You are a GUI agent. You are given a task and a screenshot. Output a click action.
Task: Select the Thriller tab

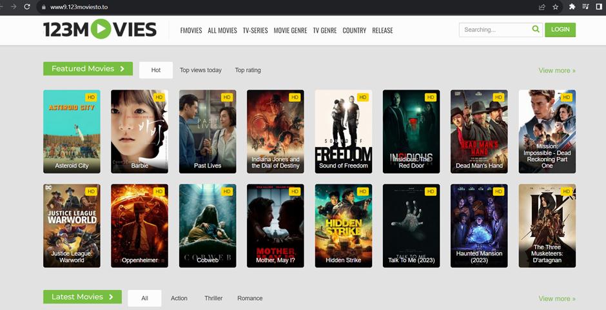click(213, 298)
